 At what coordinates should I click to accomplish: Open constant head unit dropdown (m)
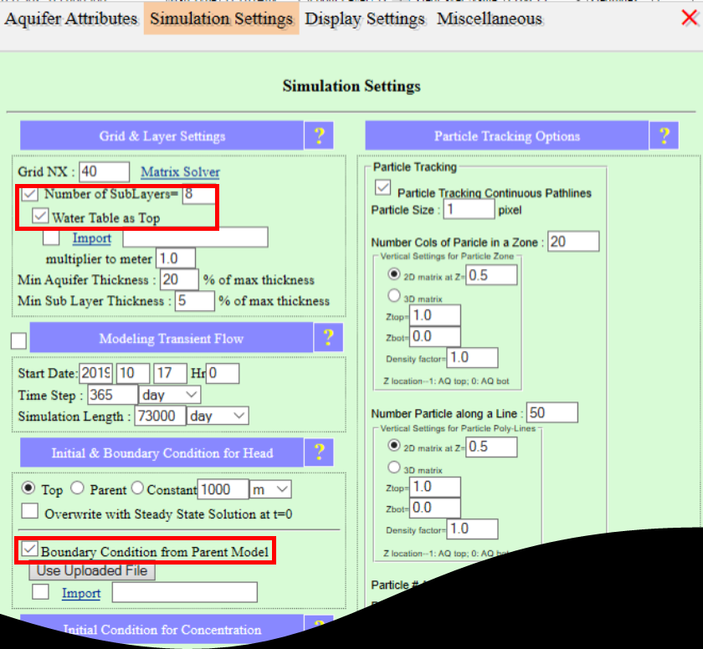271,489
